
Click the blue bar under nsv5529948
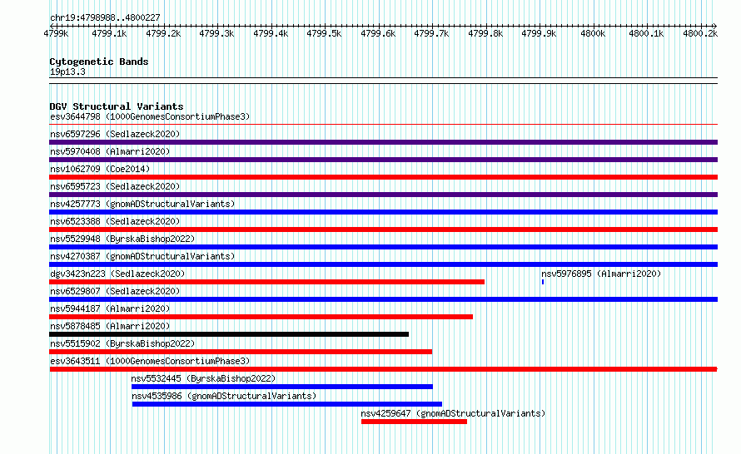click(x=383, y=247)
